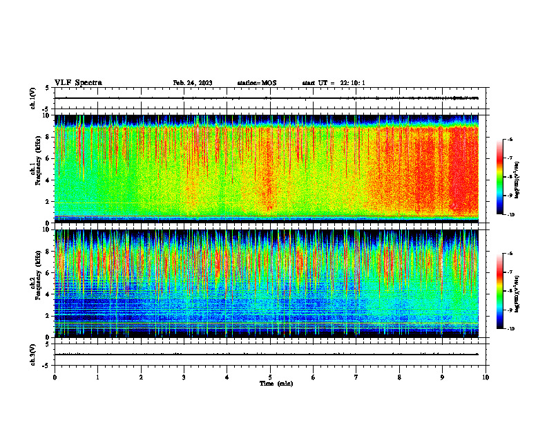Click the ch.3(V) voltage waveform trace

coord(267,355)
